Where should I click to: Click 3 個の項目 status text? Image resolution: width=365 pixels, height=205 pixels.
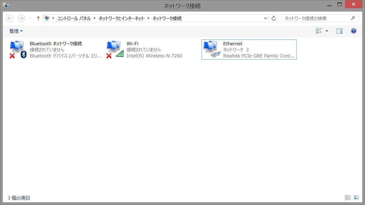click(x=19, y=198)
